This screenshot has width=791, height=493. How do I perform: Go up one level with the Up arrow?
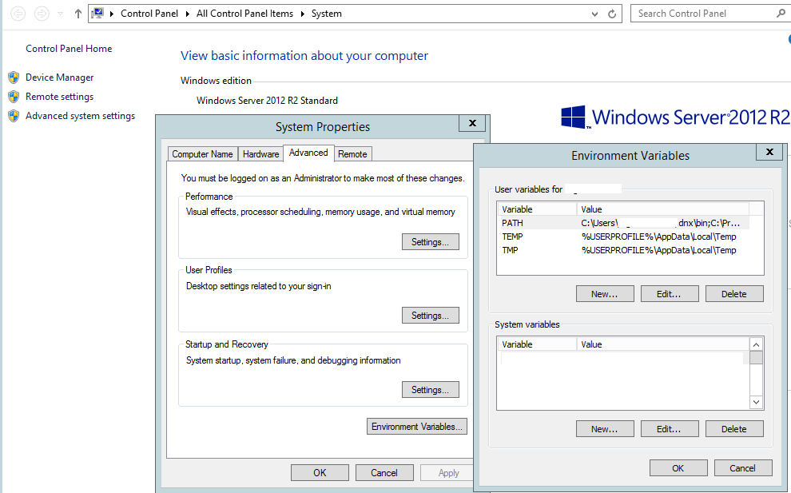[78, 14]
